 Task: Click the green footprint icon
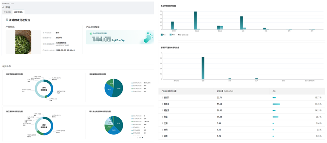[148, 37]
